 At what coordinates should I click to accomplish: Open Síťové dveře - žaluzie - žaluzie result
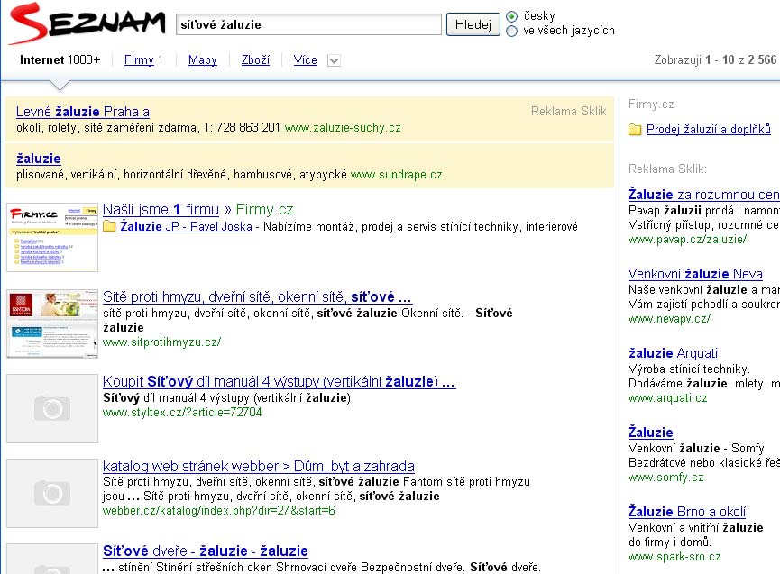(205, 551)
